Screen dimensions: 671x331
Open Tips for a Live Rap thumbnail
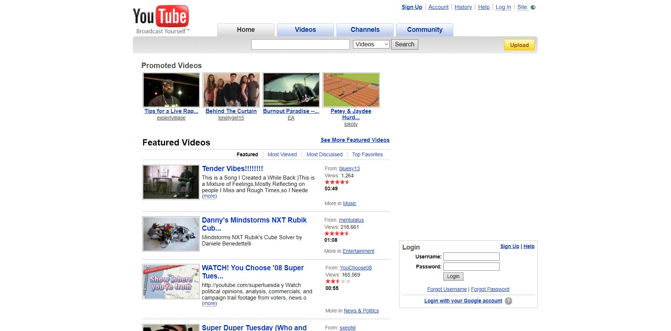point(171,90)
